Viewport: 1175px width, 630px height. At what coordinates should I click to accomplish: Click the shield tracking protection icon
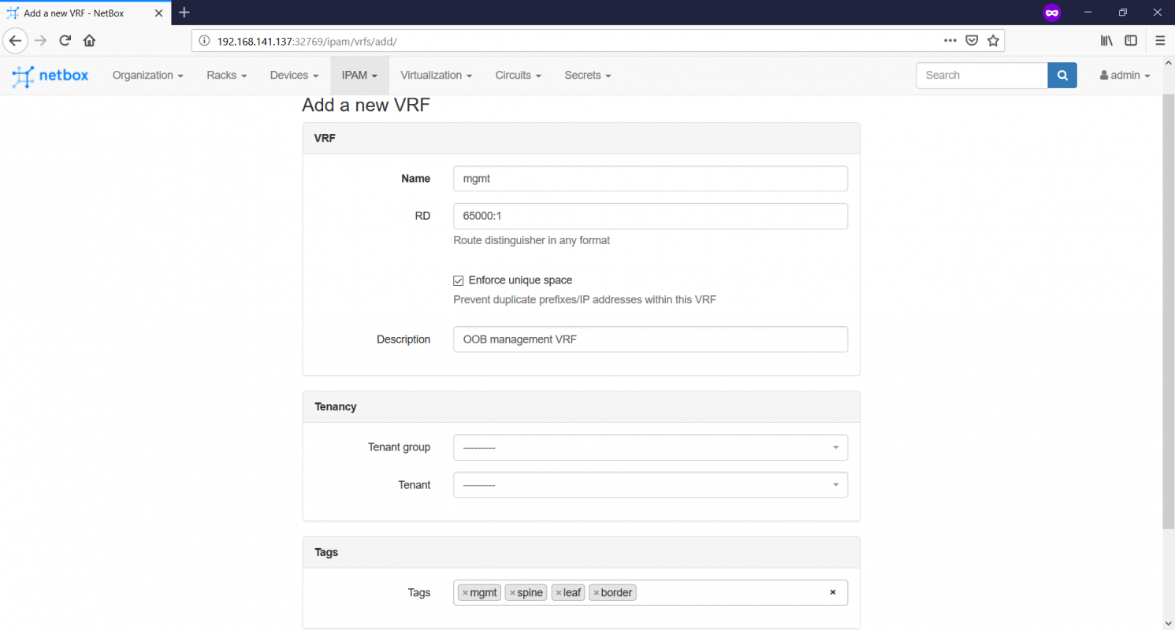(x=972, y=40)
